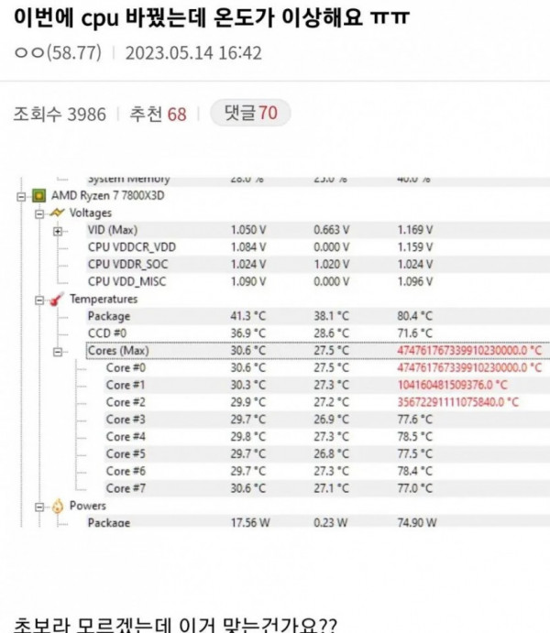Click the Voltages lightning icon
The width and height of the screenshot is (550, 633).
58,213
